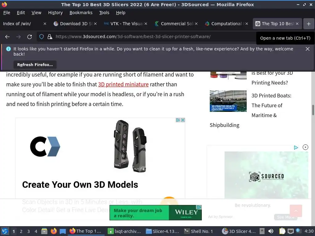315x236 pixels.
Task: Open the clipboard manager tray icon
Action: (282, 231)
